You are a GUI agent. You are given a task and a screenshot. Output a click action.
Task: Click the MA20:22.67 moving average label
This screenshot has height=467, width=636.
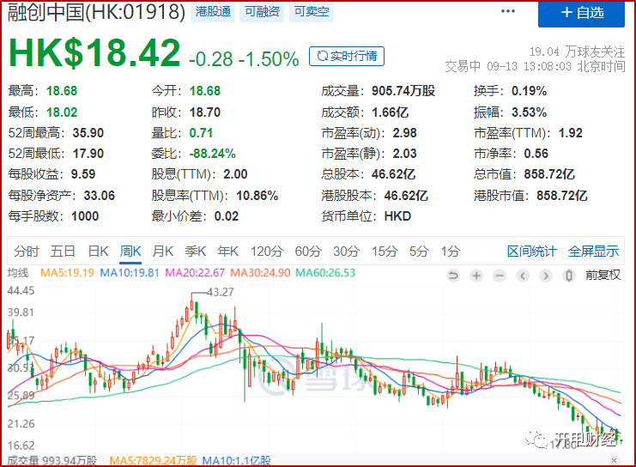pos(195,273)
